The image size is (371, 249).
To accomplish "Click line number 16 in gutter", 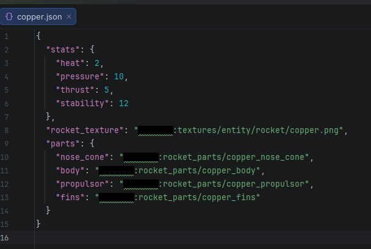I will pyautogui.click(x=4, y=237).
